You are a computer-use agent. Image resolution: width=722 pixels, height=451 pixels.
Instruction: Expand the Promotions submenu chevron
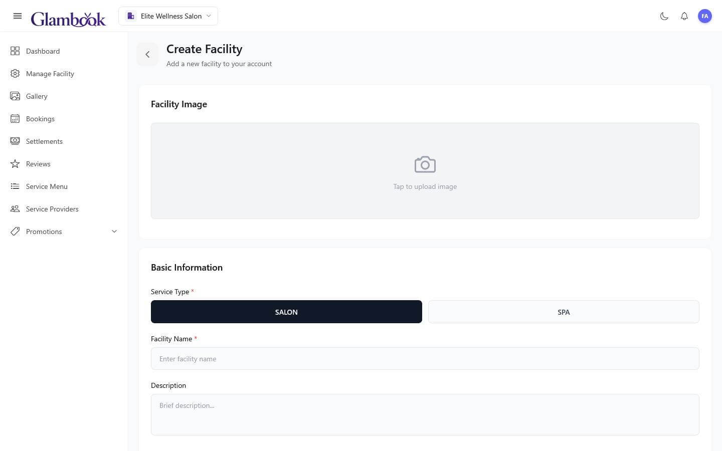(x=114, y=232)
